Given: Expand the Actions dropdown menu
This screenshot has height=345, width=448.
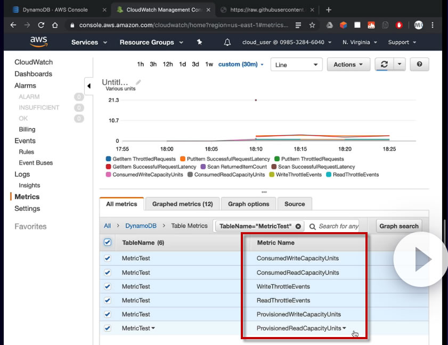Looking at the screenshot, I should coord(348,64).
